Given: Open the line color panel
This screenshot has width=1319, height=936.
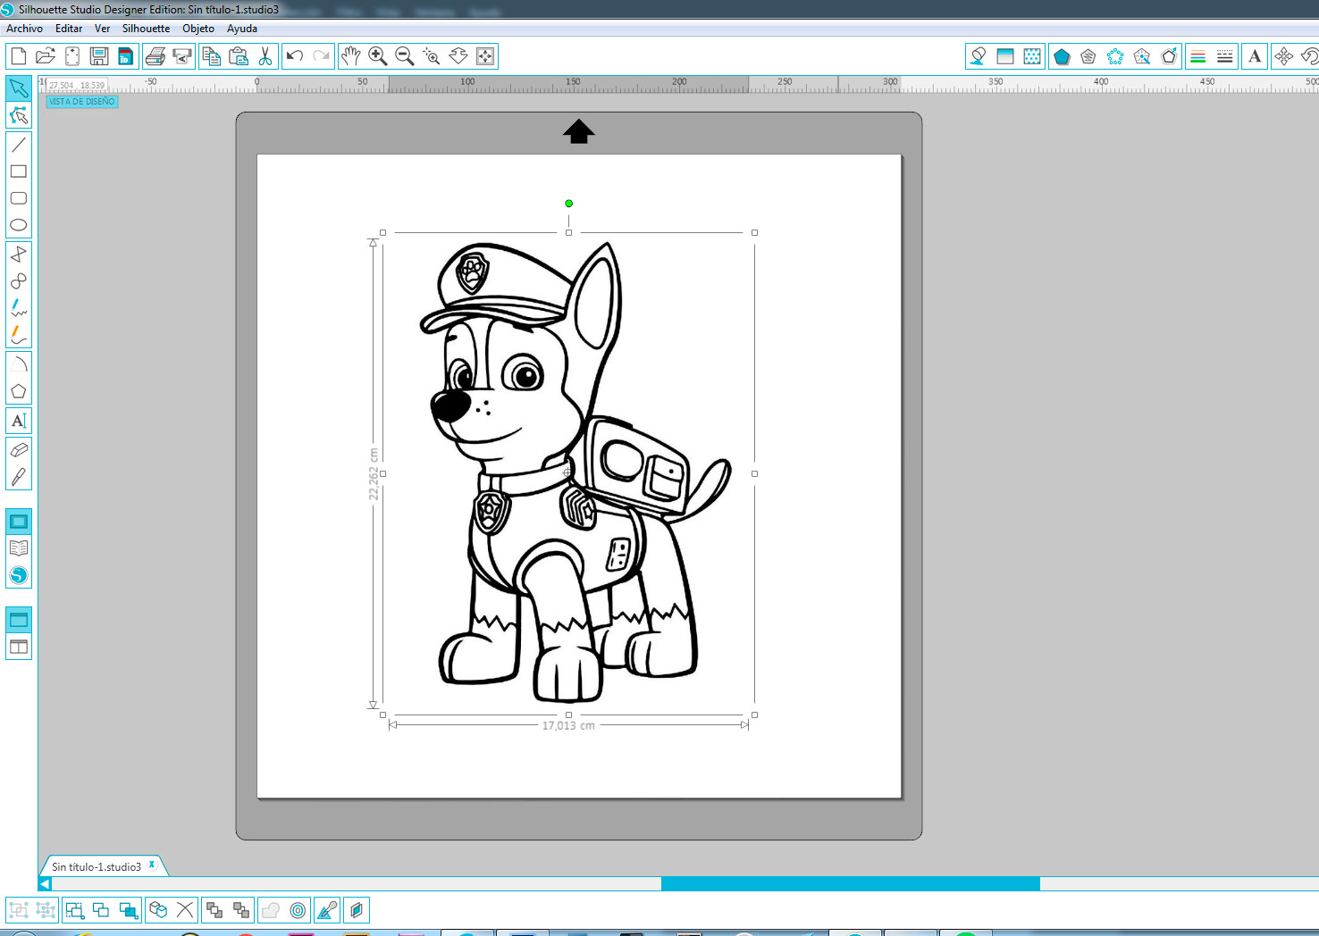Looking at the screenshot, I should (x=1198, y=56).
